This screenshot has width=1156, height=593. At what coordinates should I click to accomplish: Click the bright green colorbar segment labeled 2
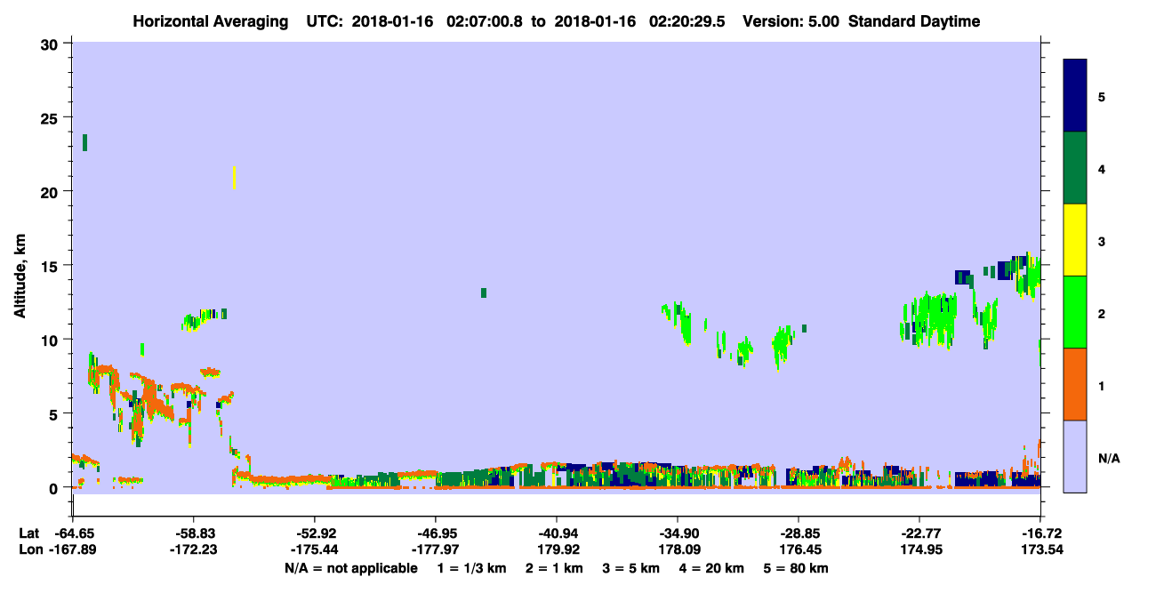pos(1075,312)
